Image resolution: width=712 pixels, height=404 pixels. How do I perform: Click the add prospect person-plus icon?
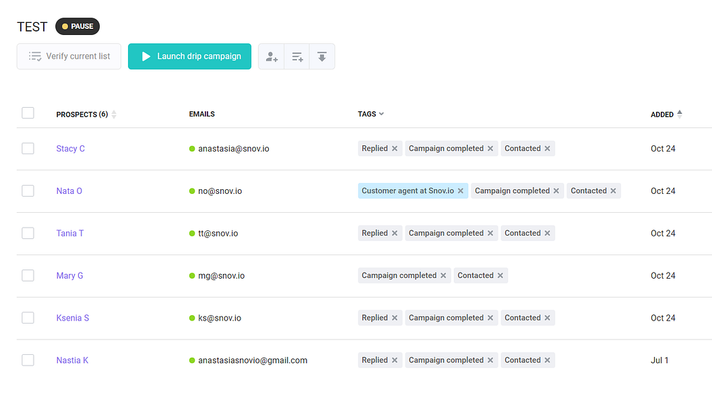(x=271, y=57)
